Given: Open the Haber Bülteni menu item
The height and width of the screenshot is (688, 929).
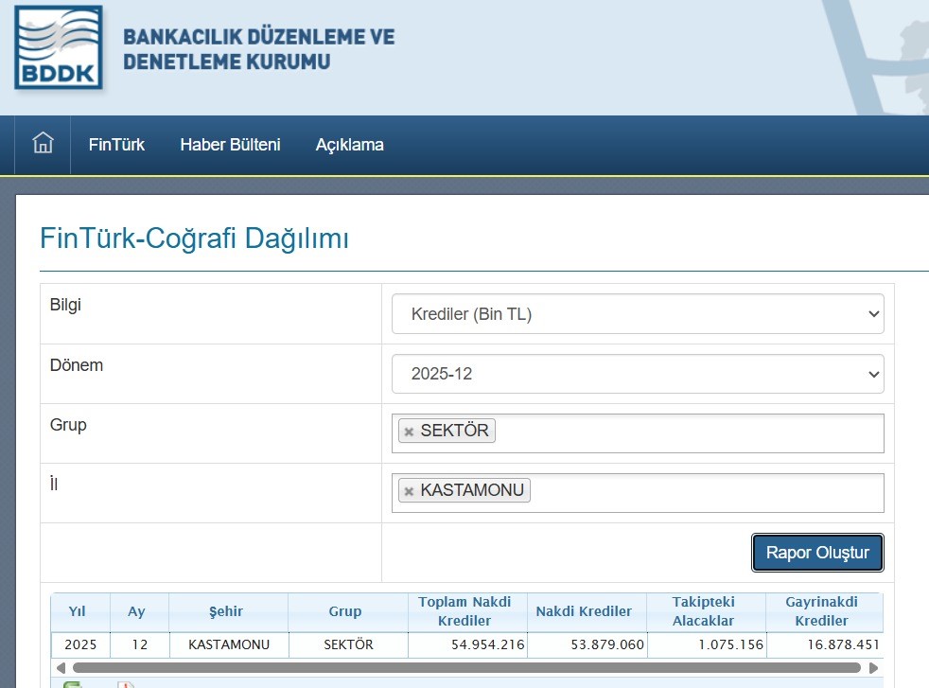Looking at the screenshot, I should [x=230, y=145].
